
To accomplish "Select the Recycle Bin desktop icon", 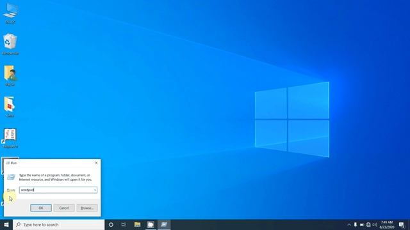I will click(x=10, y=44).
